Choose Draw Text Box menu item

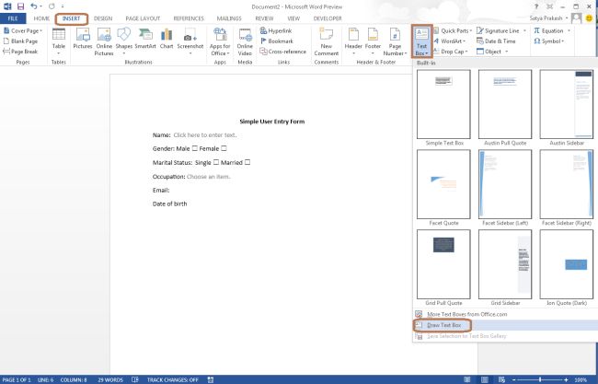click(x=505, y=325)
